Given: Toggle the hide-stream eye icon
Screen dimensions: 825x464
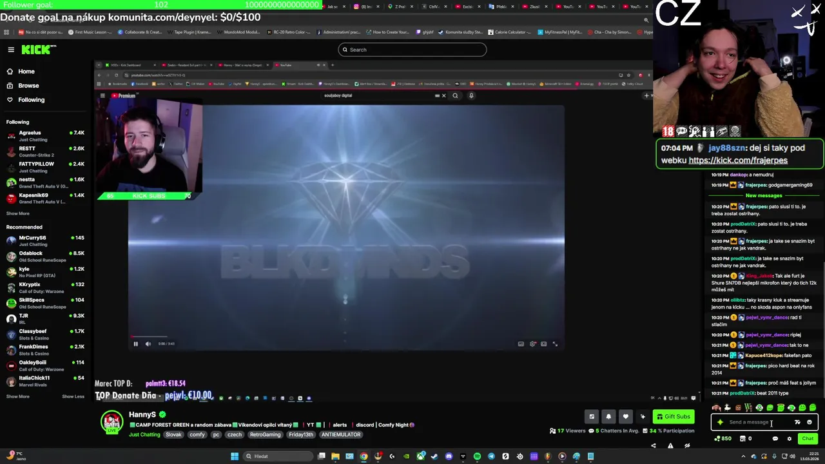Looking at the screenshot, I should tap(687, 445).
